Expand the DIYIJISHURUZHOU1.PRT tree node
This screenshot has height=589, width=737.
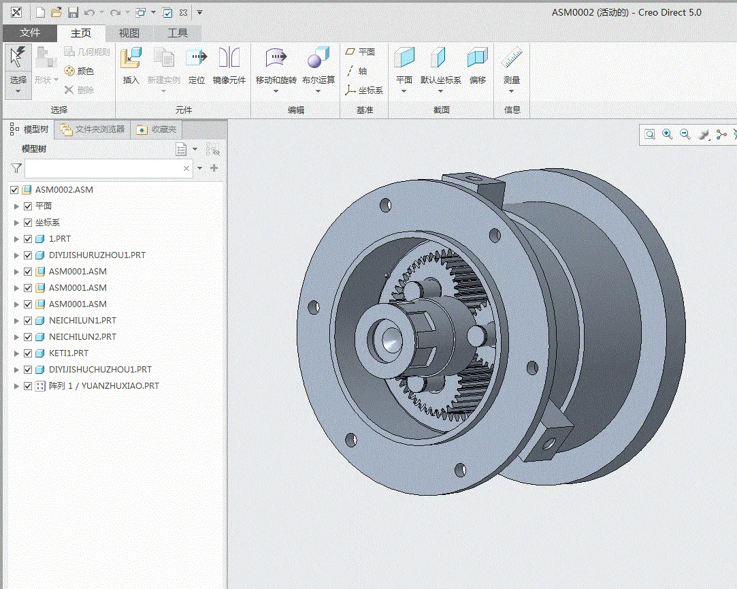point(17,255)
